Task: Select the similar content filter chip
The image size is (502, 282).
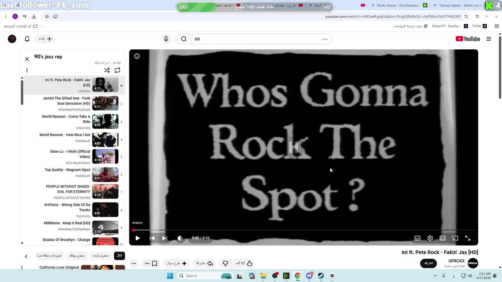Action: coord(101,256)
